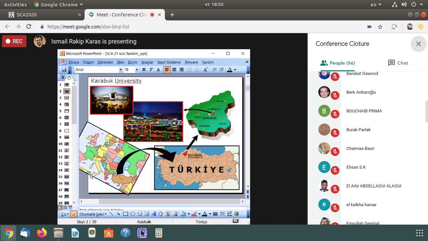Open Thunderbird mail from the dock
Image resolution: width=428 pixels, height=241 pixels.
(25, 233)
